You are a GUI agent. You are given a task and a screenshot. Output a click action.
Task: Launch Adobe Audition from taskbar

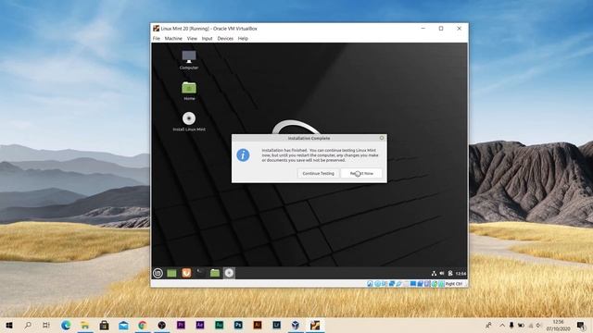(219, 325)
